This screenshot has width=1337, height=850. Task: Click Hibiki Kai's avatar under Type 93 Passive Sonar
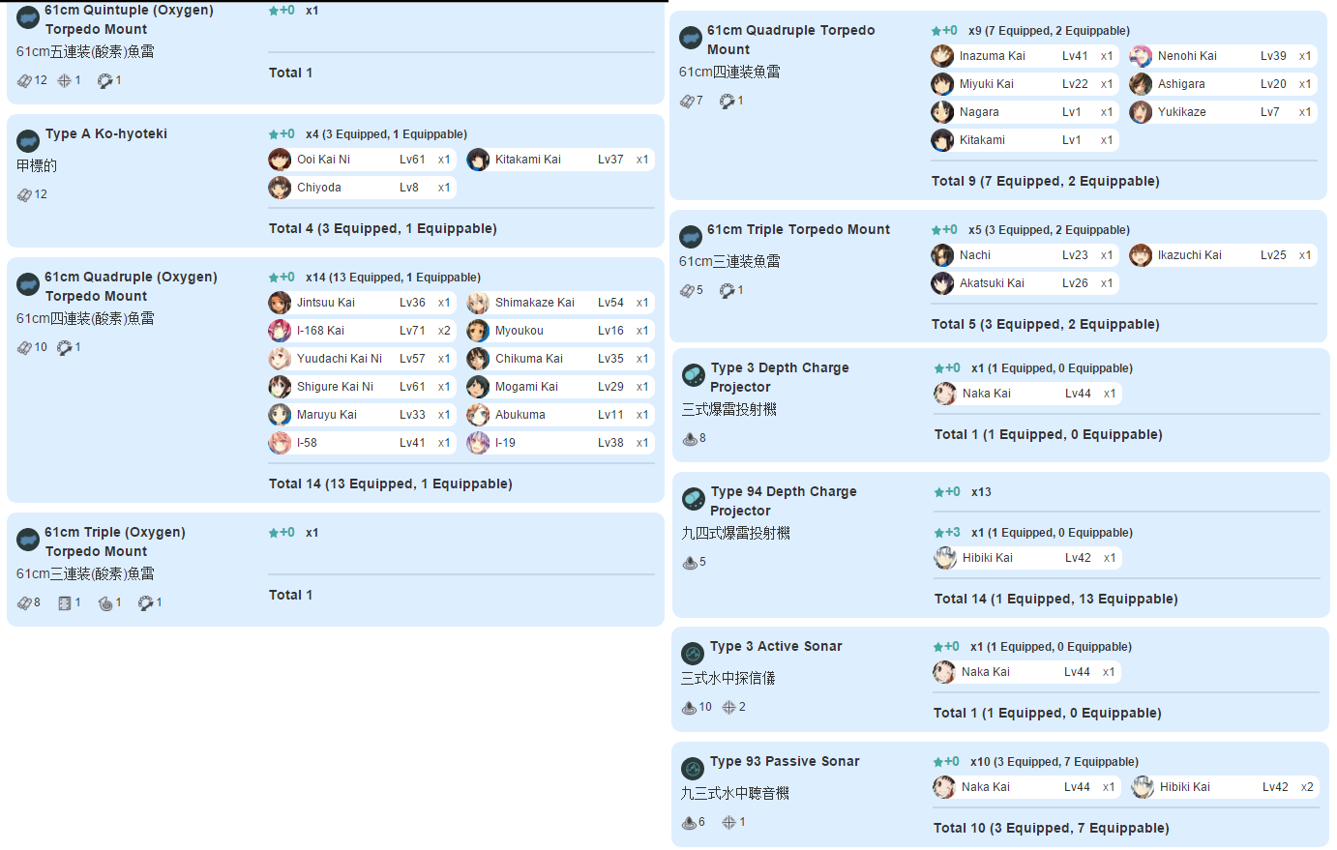[x=1143, y=787]
